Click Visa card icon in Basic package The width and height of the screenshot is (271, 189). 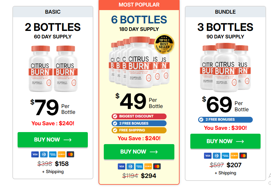point(35,154)
